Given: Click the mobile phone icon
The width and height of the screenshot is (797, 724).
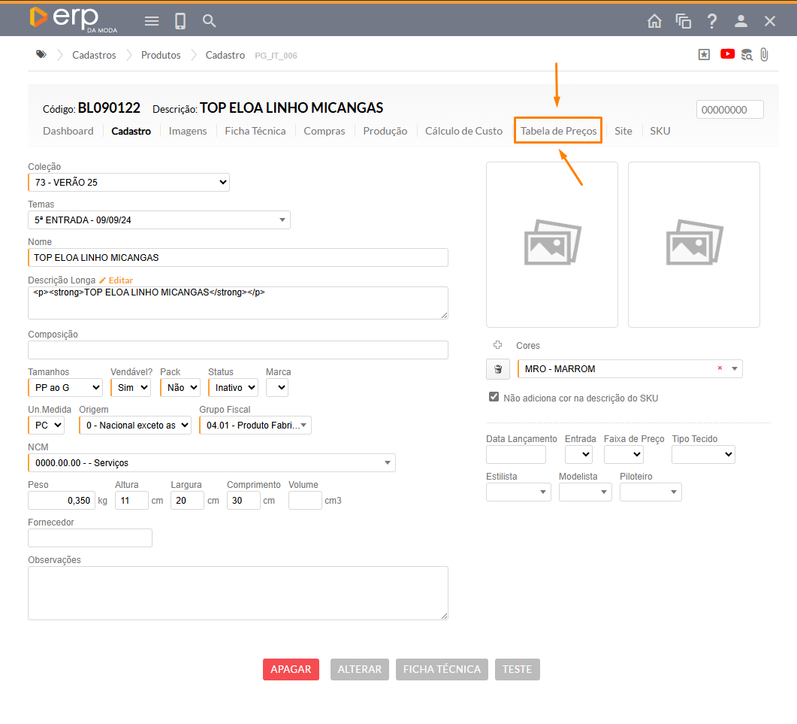Looking at the screenshot, I should tap(180, 21).
